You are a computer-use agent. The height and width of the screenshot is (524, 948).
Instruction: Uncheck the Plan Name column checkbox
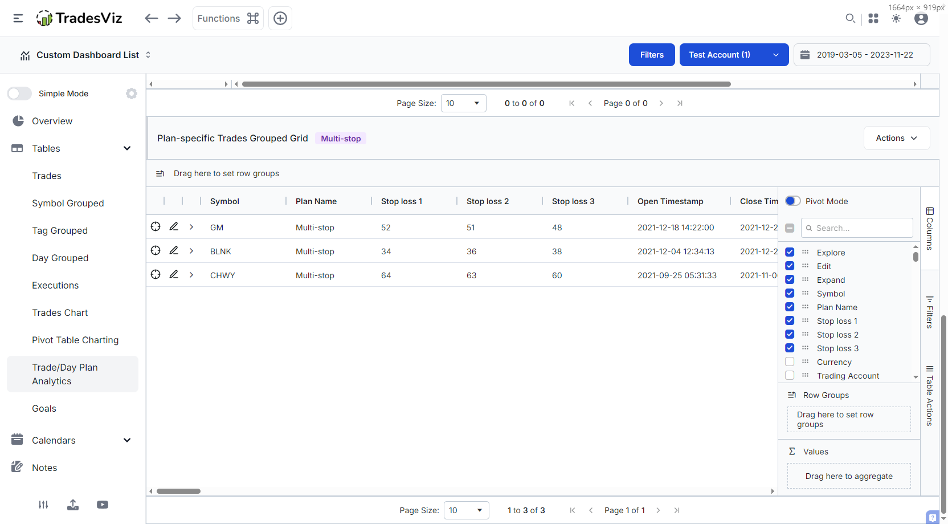click(x=790, y=307)
